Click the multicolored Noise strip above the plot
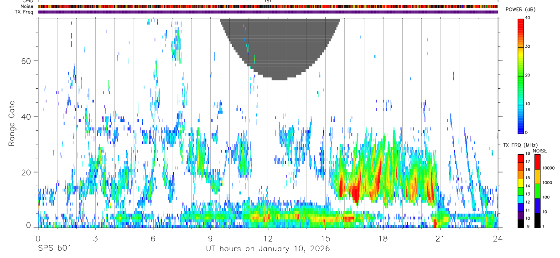Viewport: 560px width, 258px height. (x=268, y=6)
